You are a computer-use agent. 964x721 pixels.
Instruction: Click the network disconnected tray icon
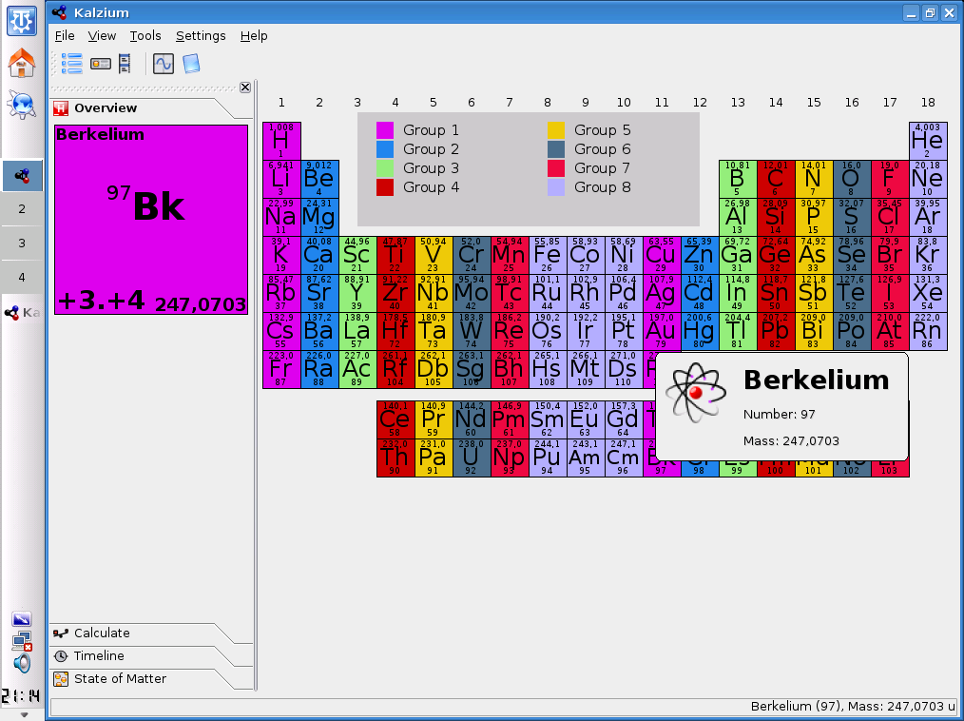click(x=22, y=641)
